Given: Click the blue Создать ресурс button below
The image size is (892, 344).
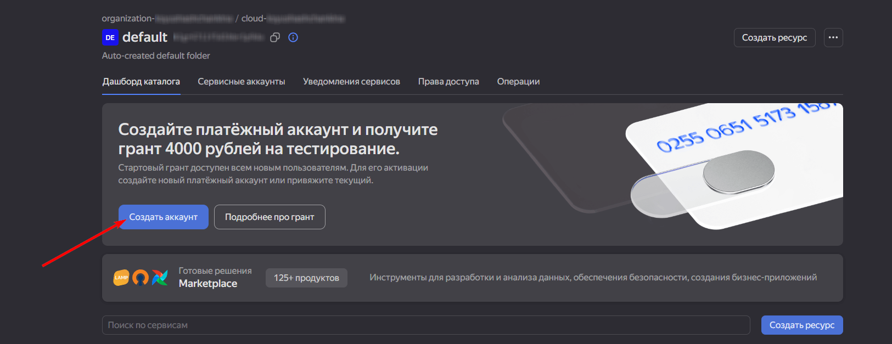Looking at the screenshot, I should coord(802,325).
